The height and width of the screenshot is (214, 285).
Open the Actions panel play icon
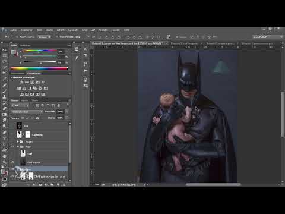85,71
